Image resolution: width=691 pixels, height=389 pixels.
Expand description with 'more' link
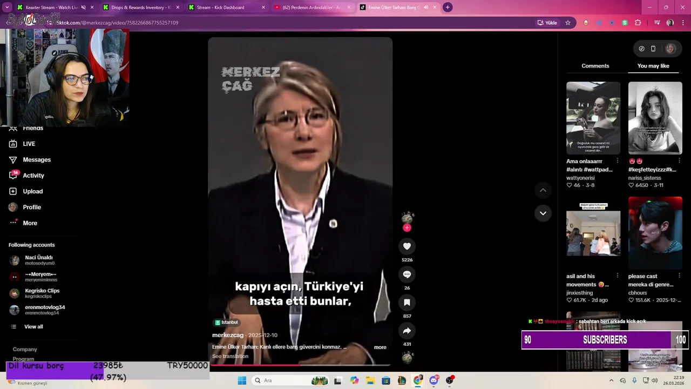pyautogui.click(x=380, y=347)
